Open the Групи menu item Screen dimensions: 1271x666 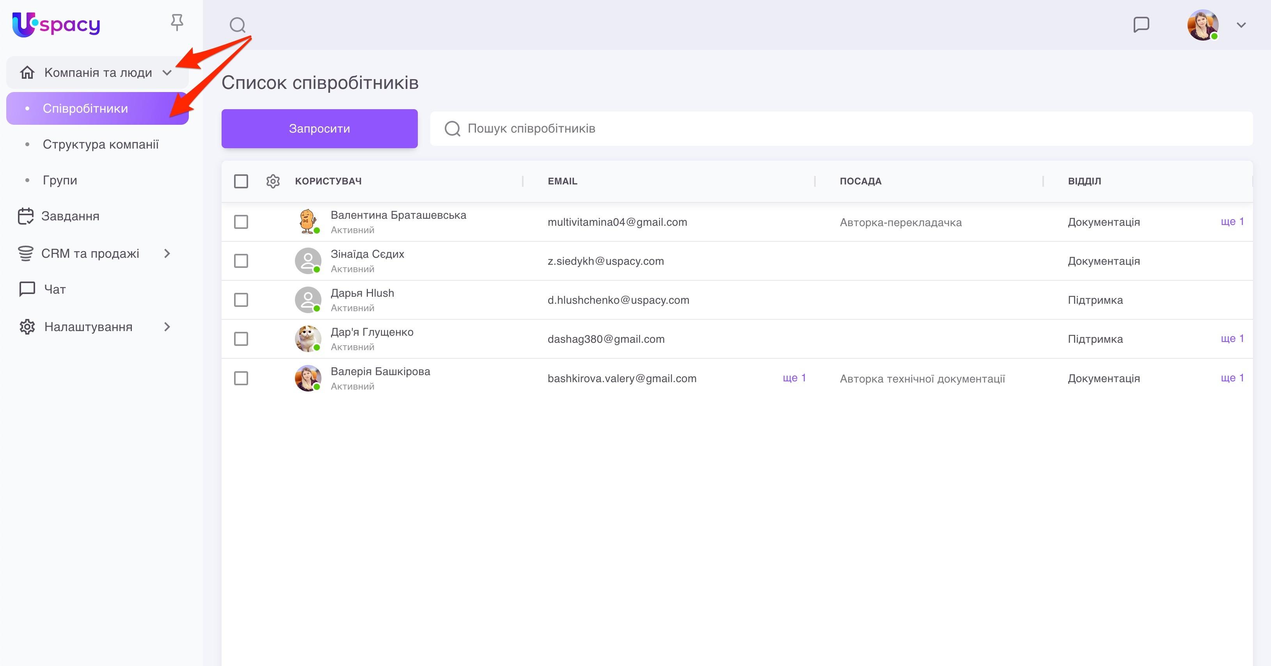pos(60,180)
